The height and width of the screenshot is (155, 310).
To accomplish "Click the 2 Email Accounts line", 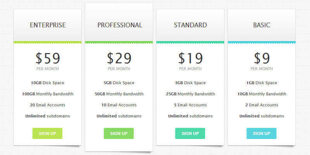I will (262, 105).
